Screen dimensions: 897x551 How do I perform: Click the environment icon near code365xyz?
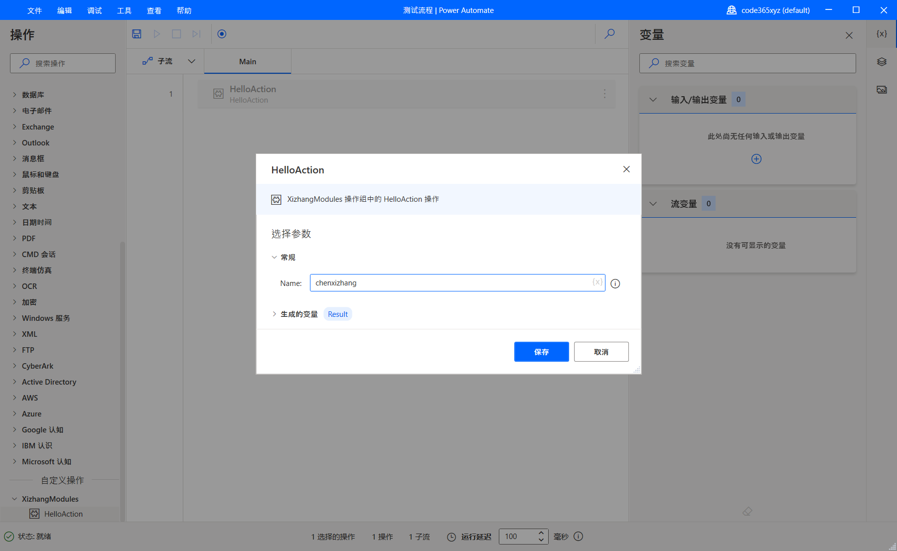(x=732, y=10)
